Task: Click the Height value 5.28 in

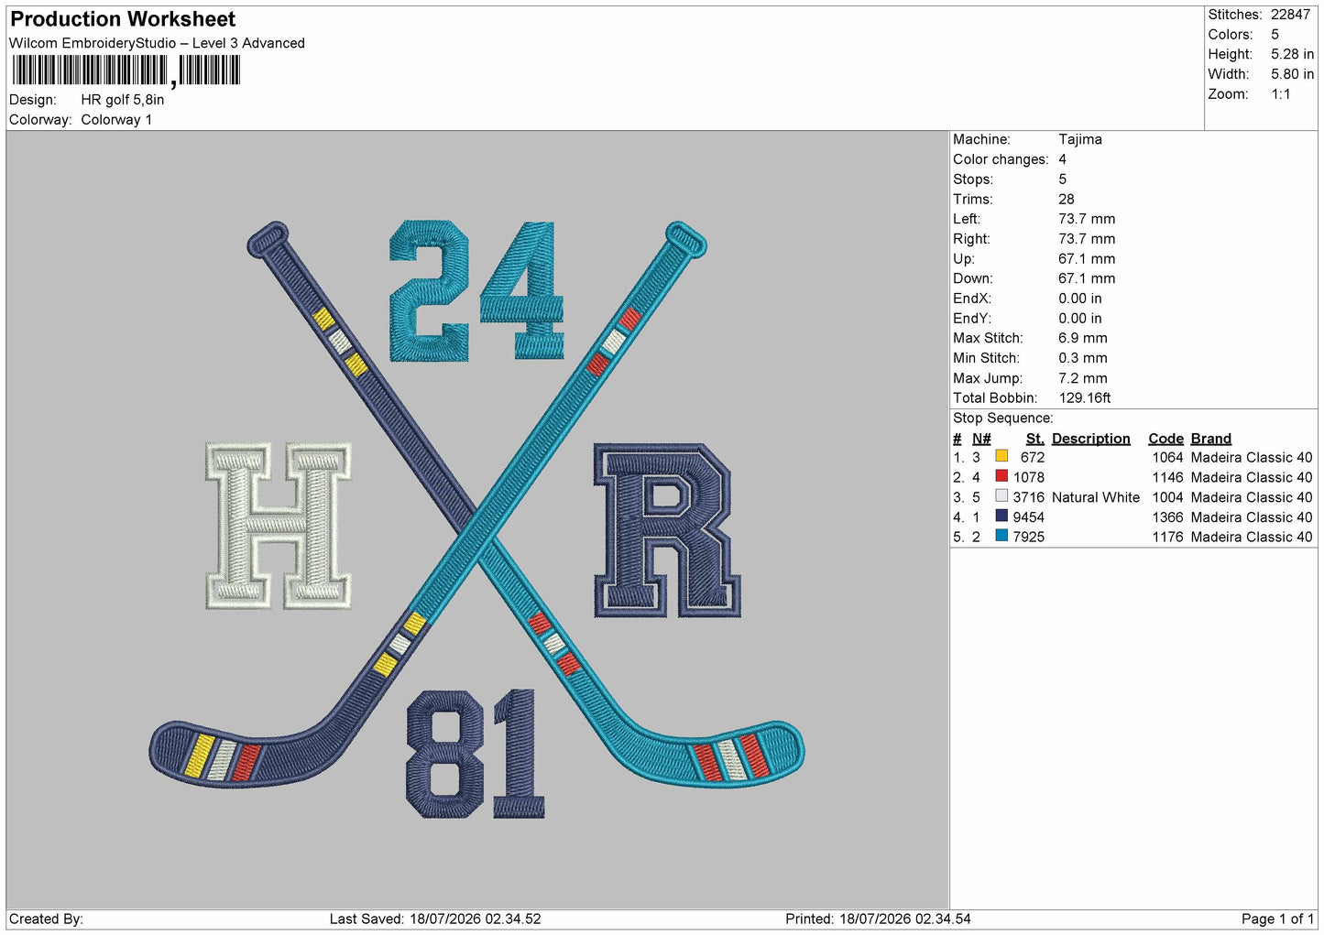Action: coord(1292,55)
